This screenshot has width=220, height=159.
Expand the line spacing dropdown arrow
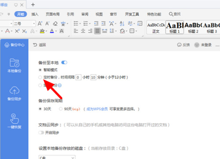pyautogui.click(x=116, y=31)
